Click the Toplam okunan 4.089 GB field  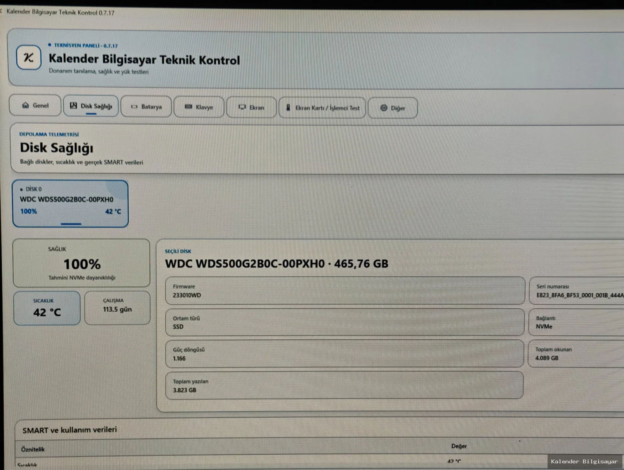pyautogui.click(x=576, y=354)
